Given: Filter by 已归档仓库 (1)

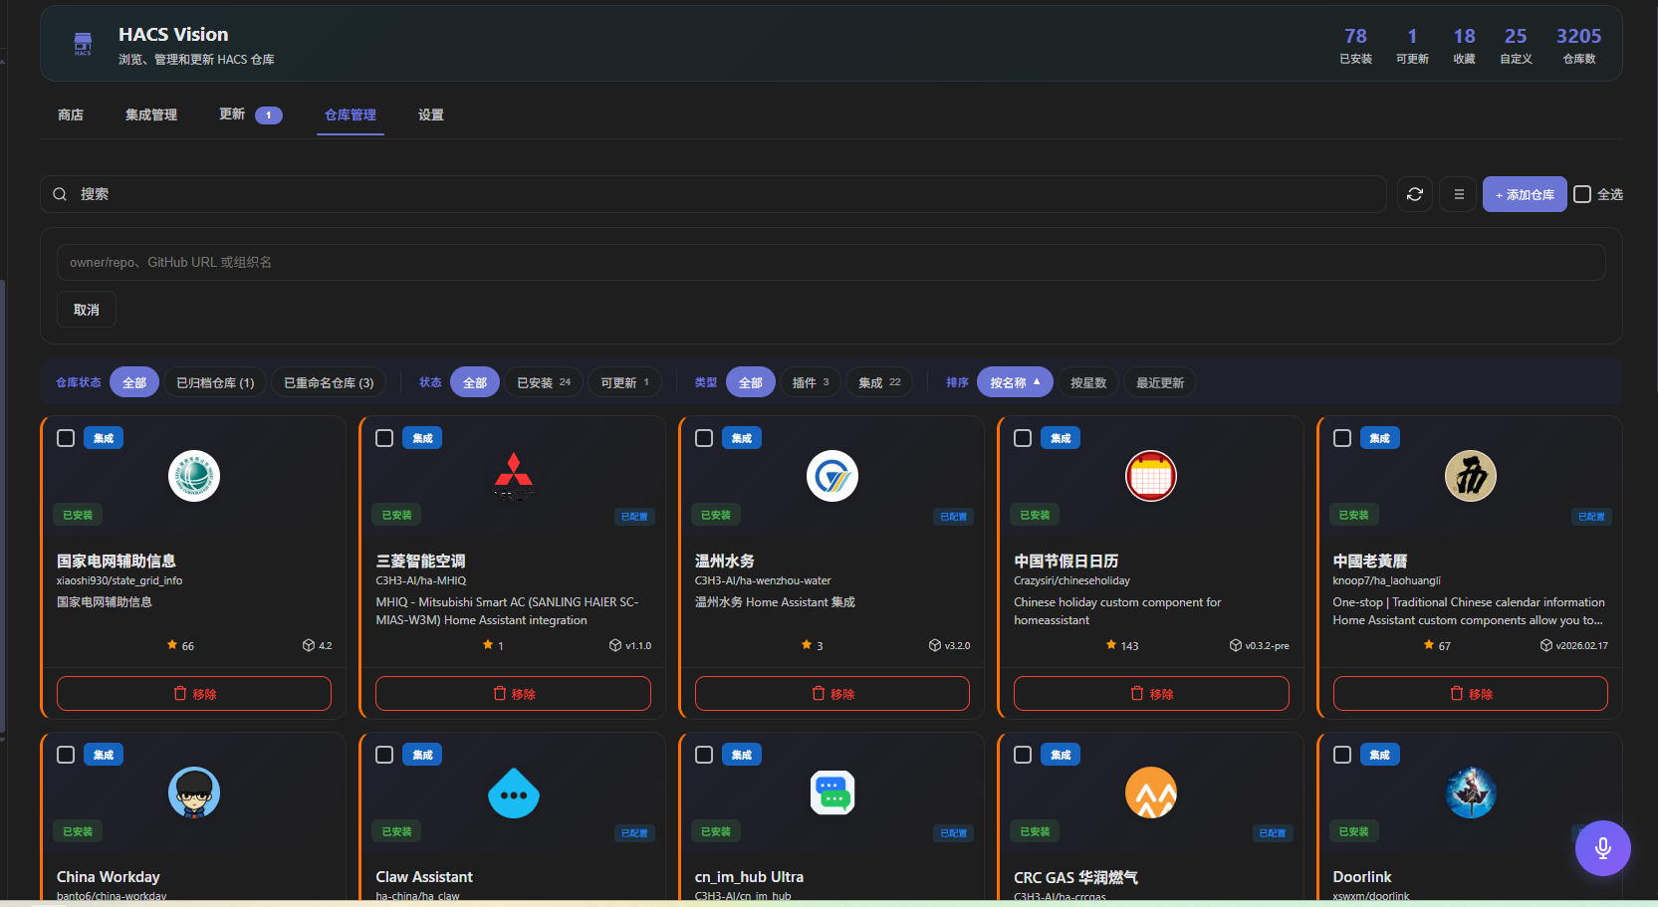Looking at the screenshot, I should pos(215,382).
